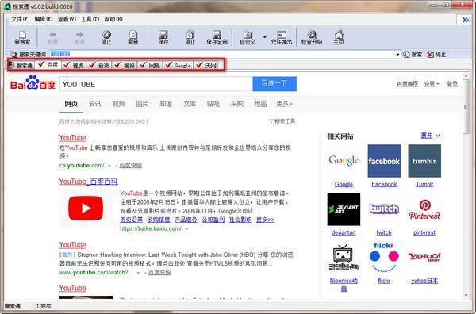Open the 编辑(E) menu
The width and height of the screenshot is (476, 314).
44,19
